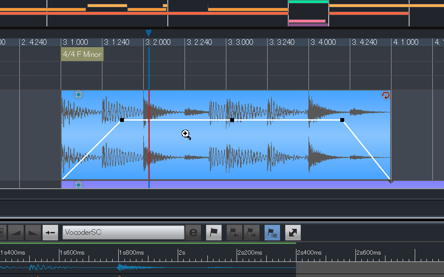The image size is (444, 277).
Task: Click the ruler at position 3.3.000
Action: pos(240,42)
